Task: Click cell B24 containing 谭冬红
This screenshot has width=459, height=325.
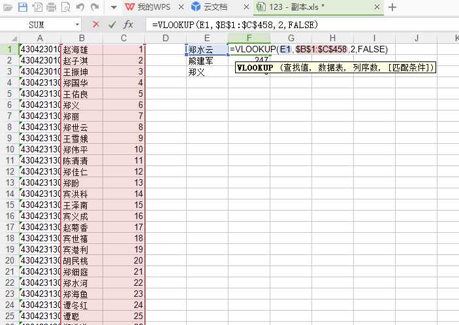Action: point(82,305)
